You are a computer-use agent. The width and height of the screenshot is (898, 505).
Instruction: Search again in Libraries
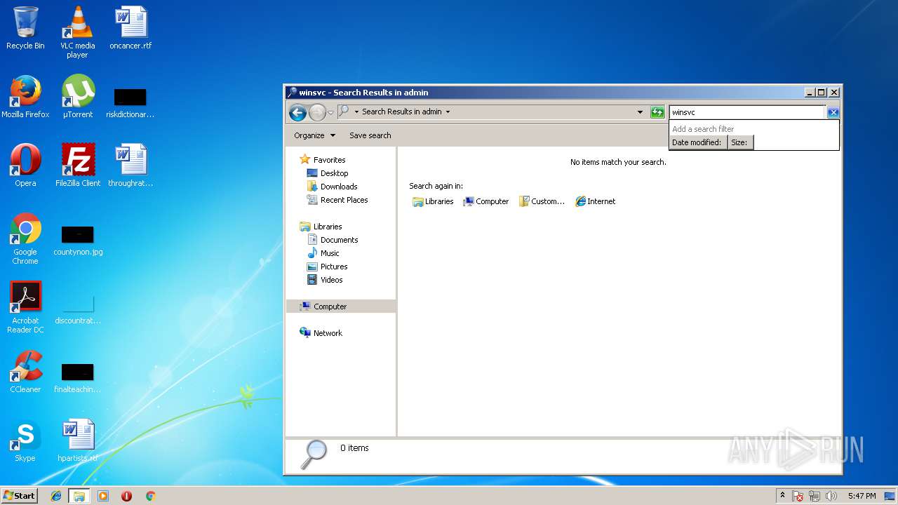click(x=433, y=201)
